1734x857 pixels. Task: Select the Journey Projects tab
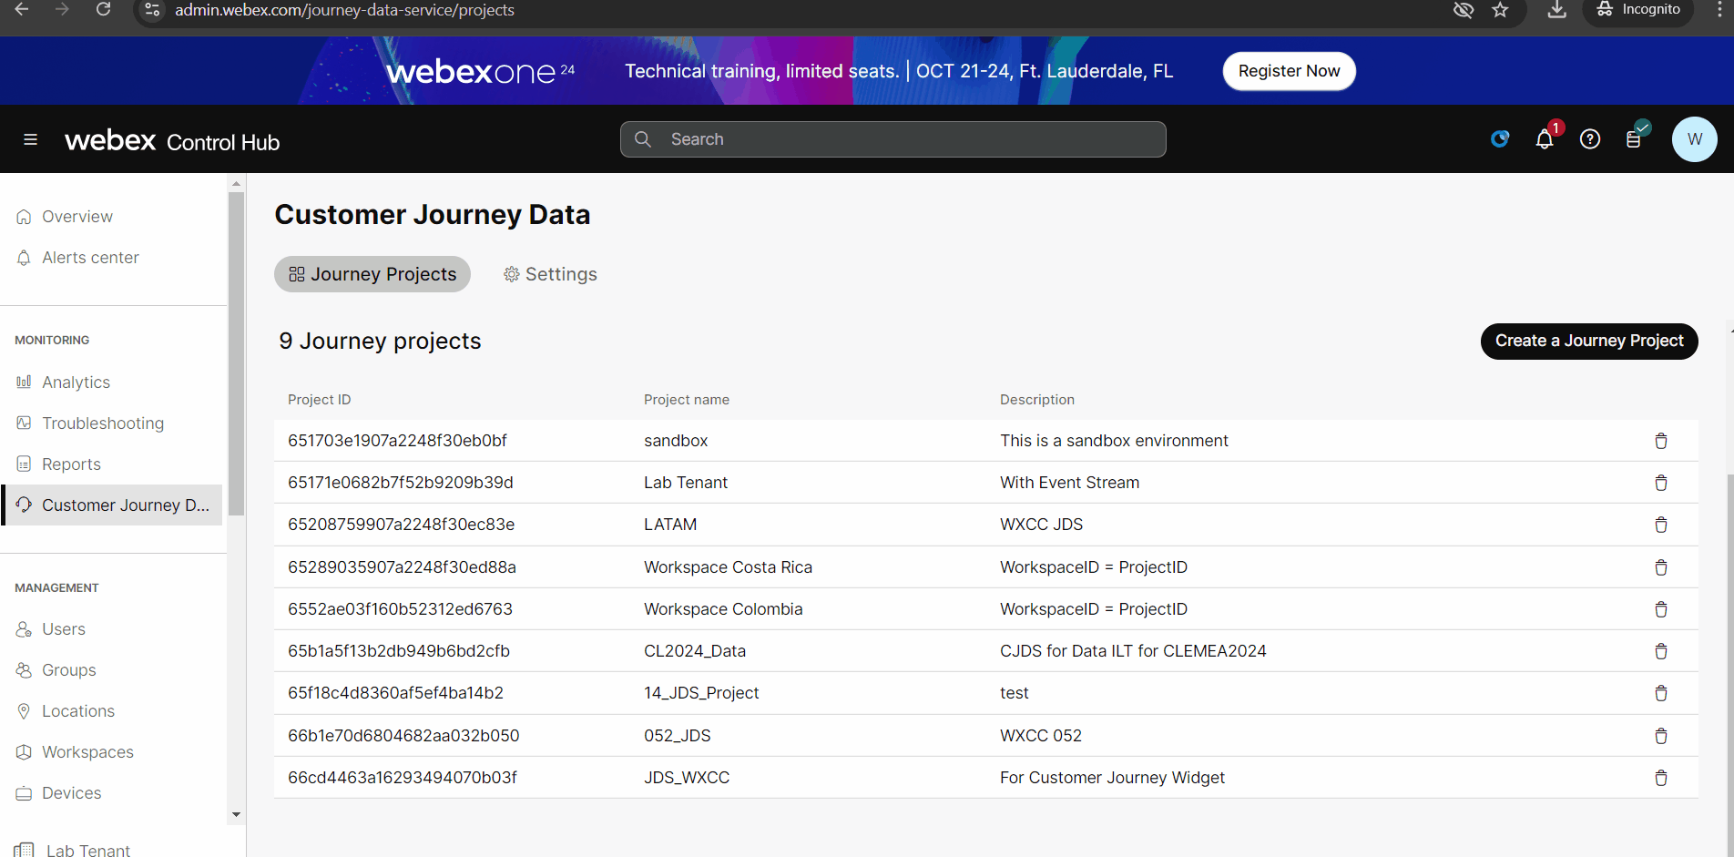pyautogui.click(x=372, y=274)
